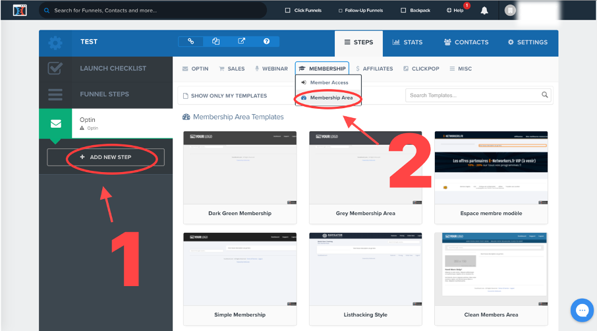Select Espace membre modèle template

click(491, 177)
